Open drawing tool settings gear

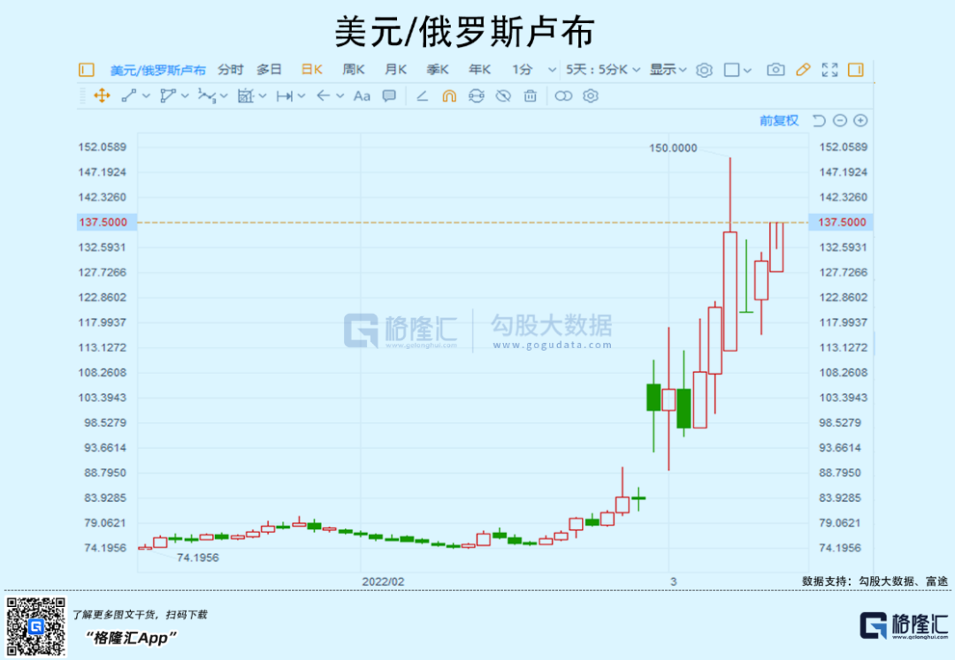[590, 96]
